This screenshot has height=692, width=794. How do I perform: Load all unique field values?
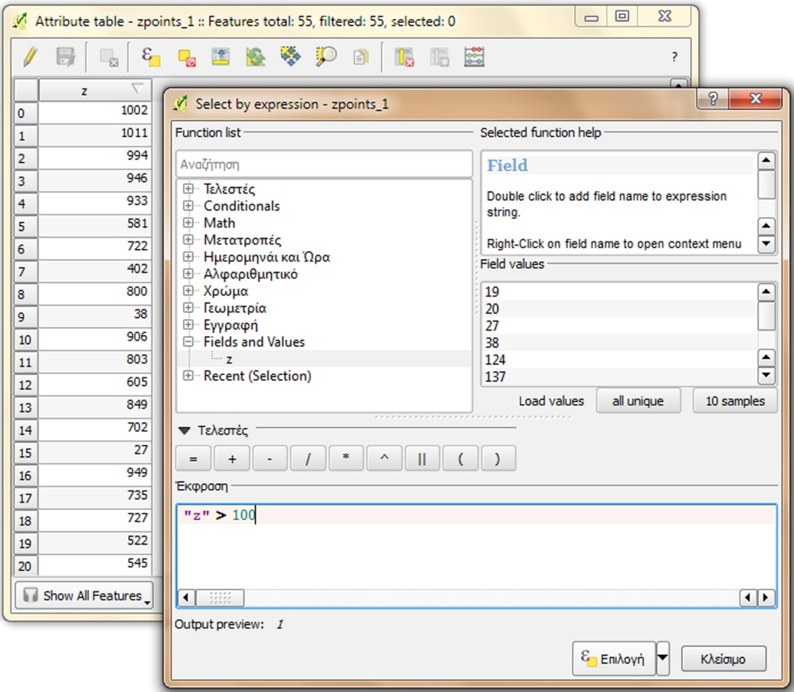point(638,401)
